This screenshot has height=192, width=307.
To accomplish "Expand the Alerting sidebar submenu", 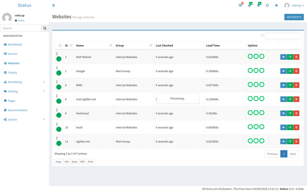I will point(25,91).
